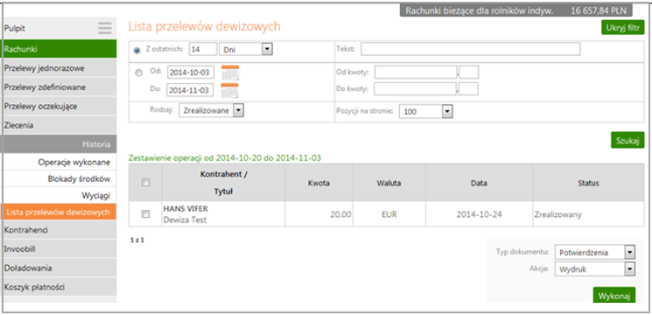Click the Ukryj filtr button

622,27
